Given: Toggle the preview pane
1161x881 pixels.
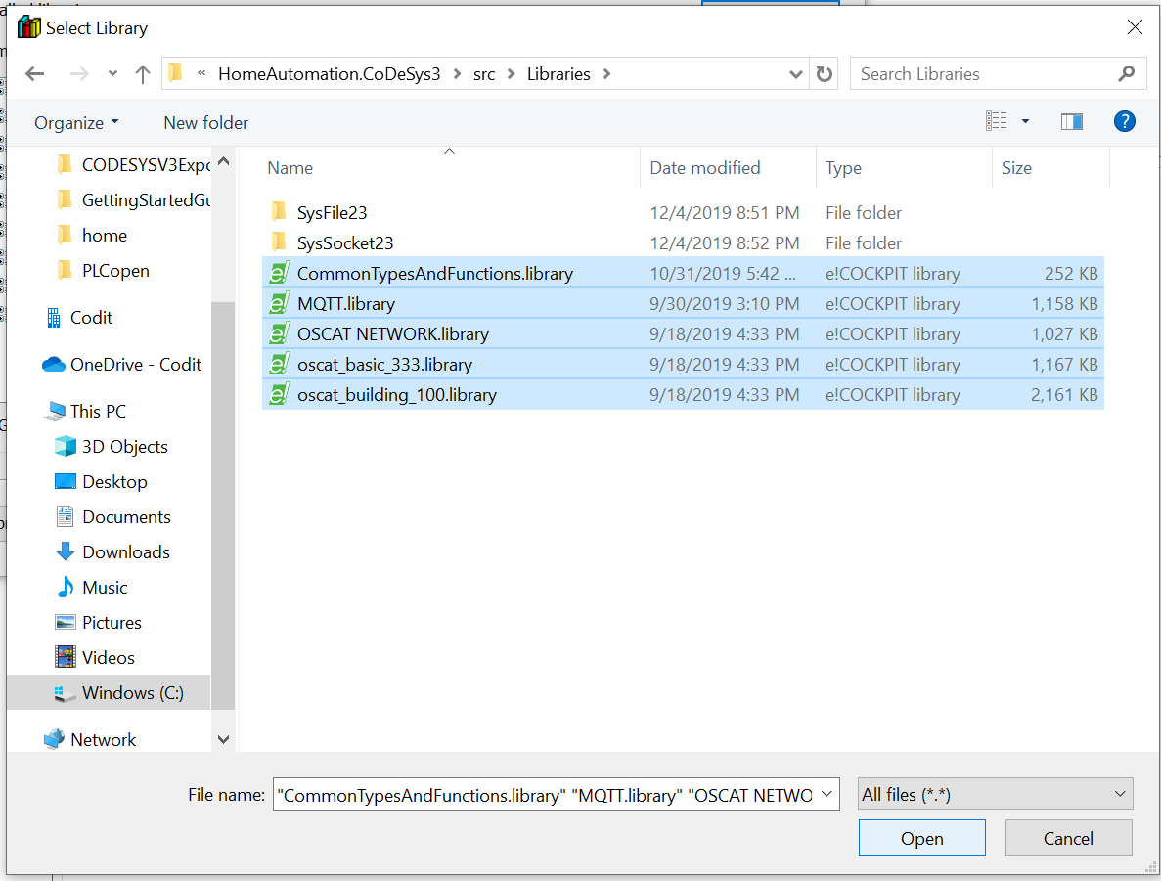Looking at the screenshot, I should [x=1071, y=121].
